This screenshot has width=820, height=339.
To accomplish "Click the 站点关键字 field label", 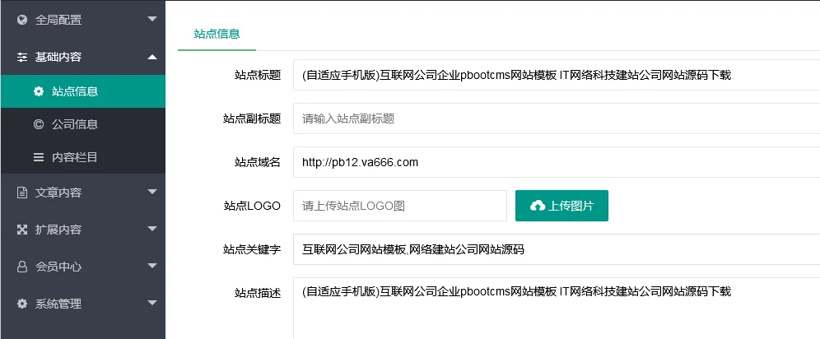I will [252, 249].
